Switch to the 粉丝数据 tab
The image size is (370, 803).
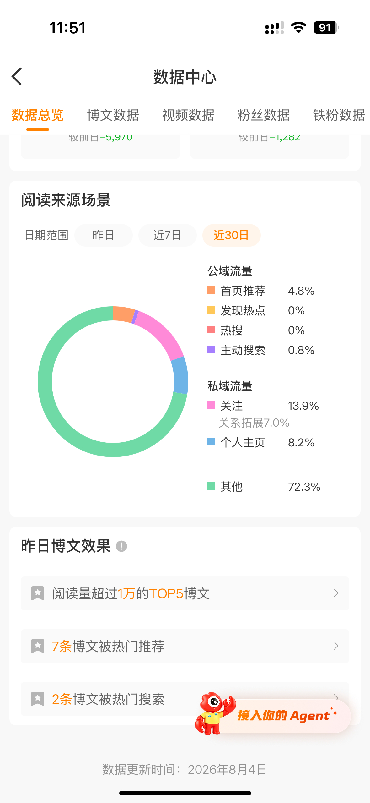(x=264, y=115)
